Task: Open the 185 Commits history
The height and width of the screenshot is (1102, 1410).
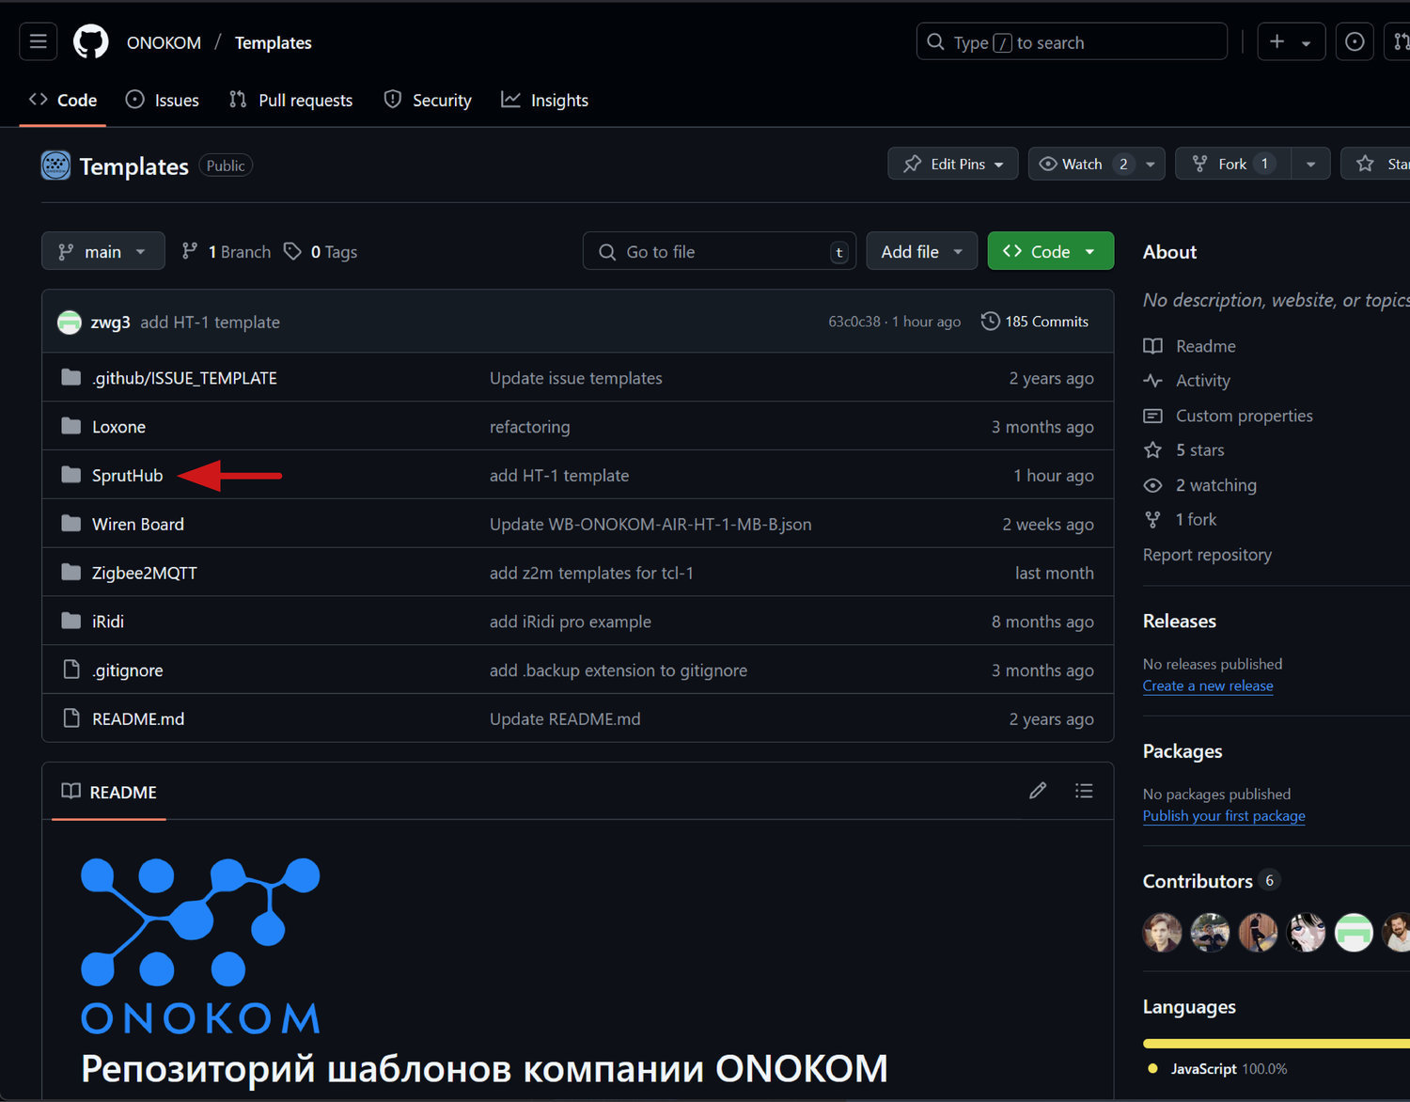Action: pos(1035,322)
